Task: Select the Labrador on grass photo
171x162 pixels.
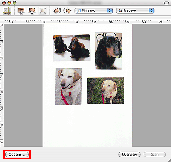Action: 106,91
